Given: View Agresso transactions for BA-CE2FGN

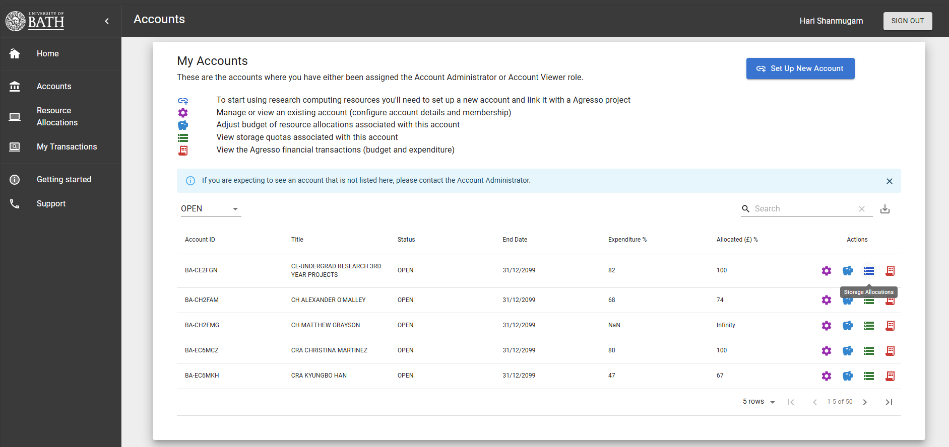Looking at the screenshot, I should (x=890, y=271).
